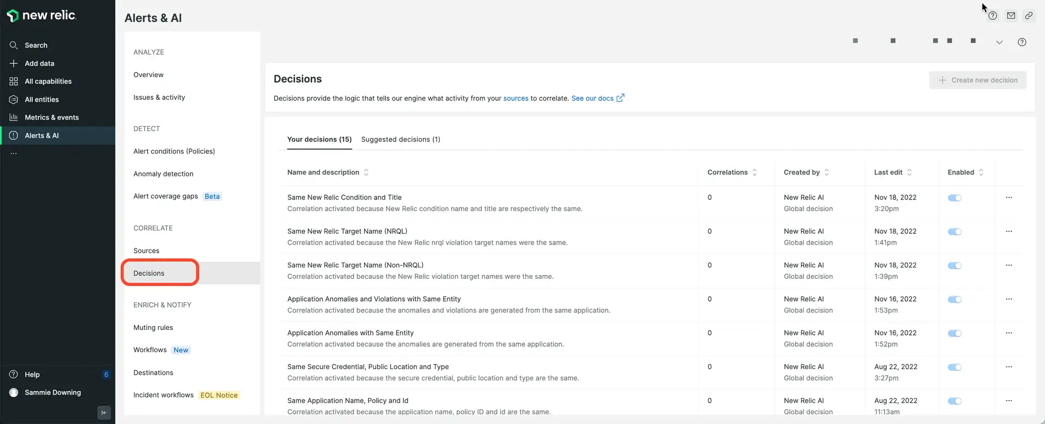Expand the chevron dropdown in top toolbar

[x=999, y=42]
